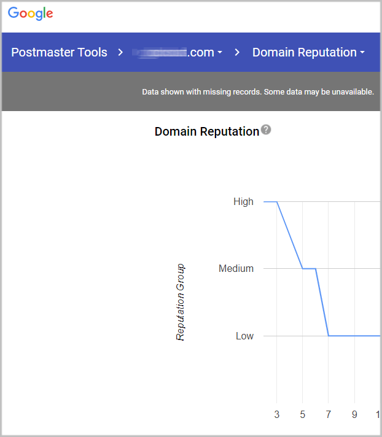Click line point at High on day 3
Screen dimensions: 382x437
277,201
